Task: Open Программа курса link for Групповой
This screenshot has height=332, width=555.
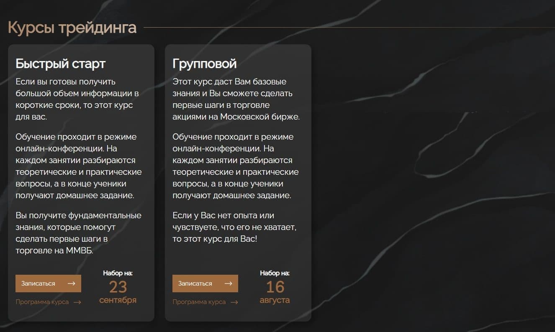Action: [x=205, y=302]
